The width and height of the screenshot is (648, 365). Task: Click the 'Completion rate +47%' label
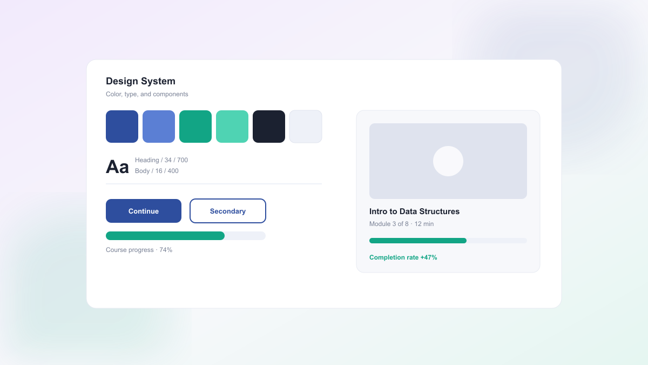coord(403,257)
